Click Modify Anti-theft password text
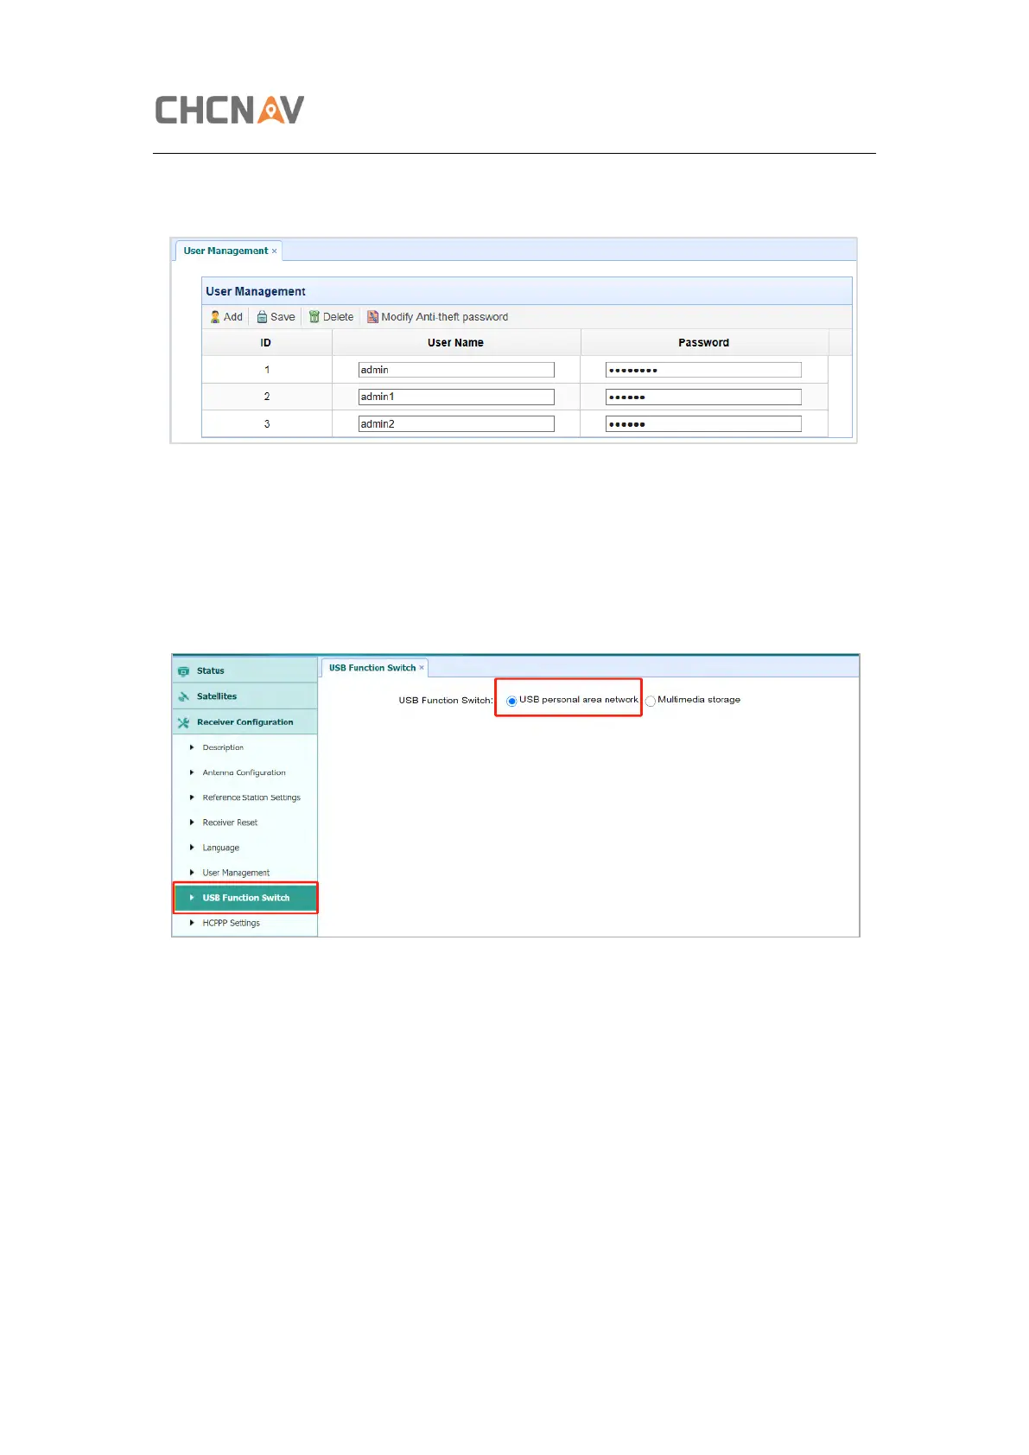The width and height of the screenshot is (1029, 1455). pyautogui.click(x=444, y=317)
